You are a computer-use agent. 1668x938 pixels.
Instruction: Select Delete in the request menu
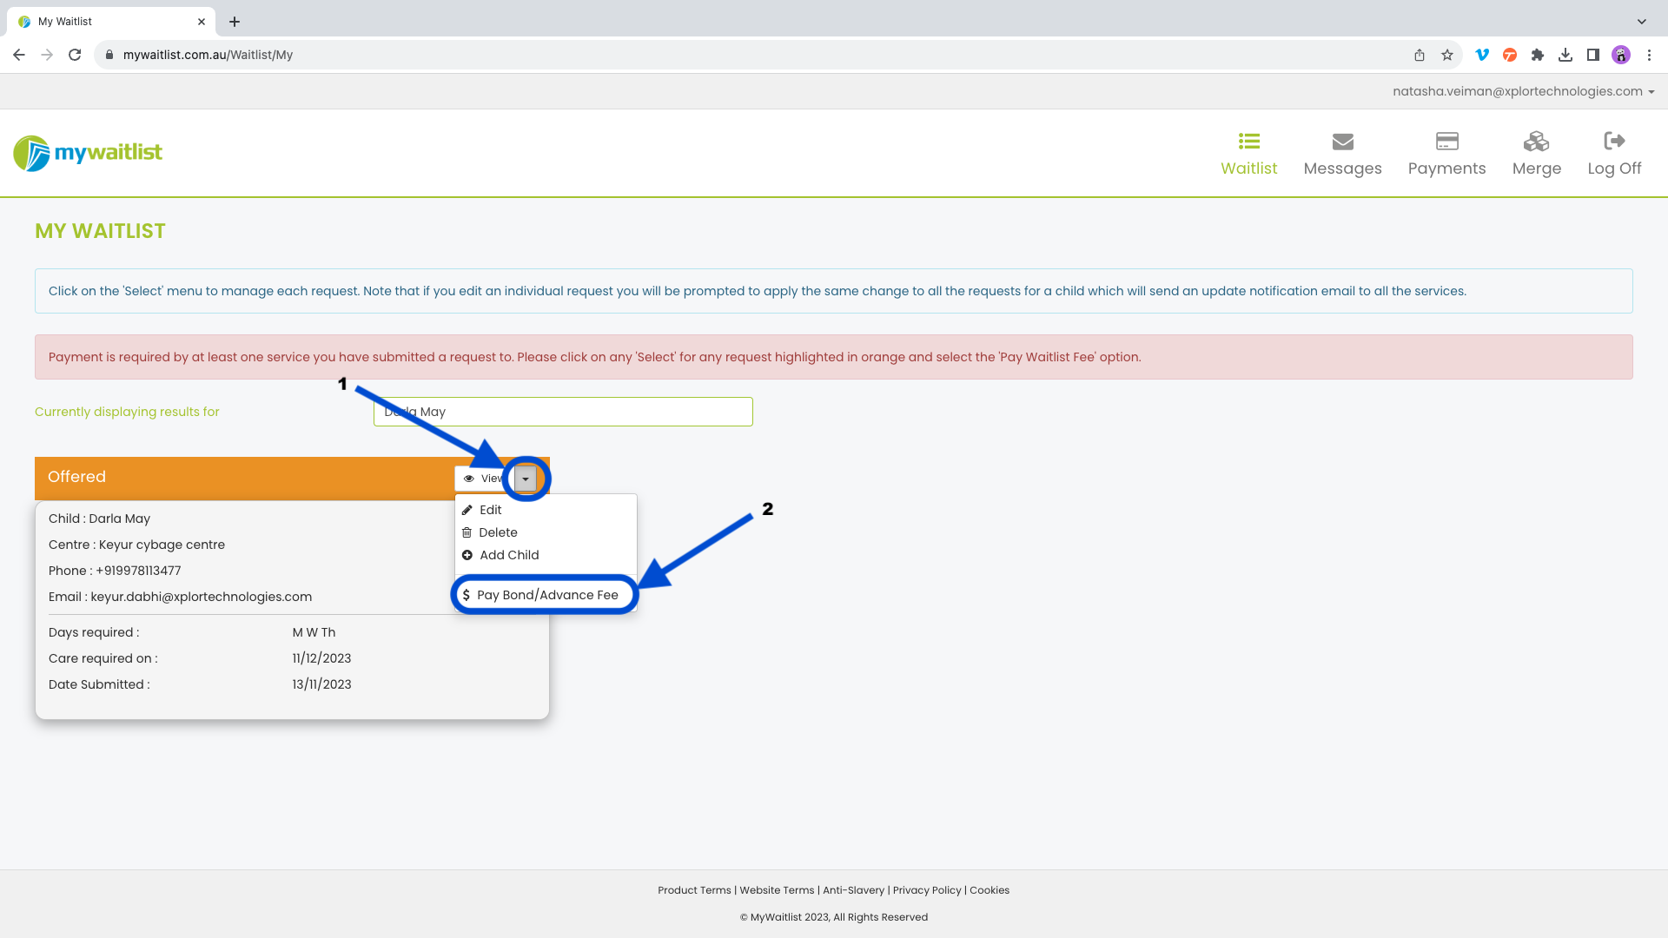click(498, 532)
